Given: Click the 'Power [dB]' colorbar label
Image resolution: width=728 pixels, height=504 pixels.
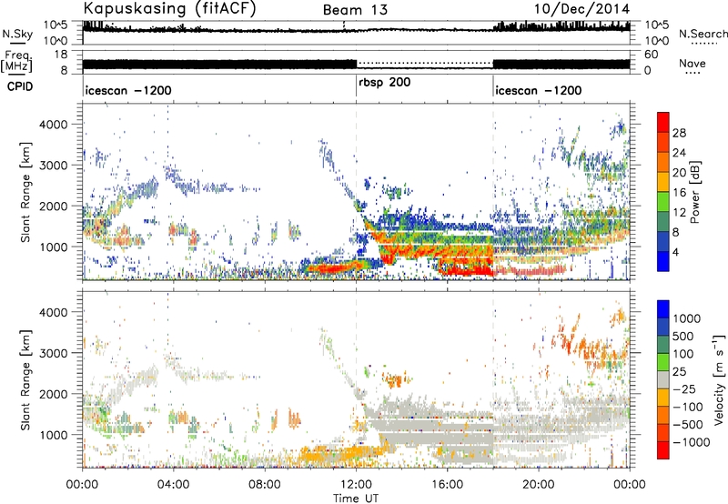Looking at the screenshot, I should point(694,192).
